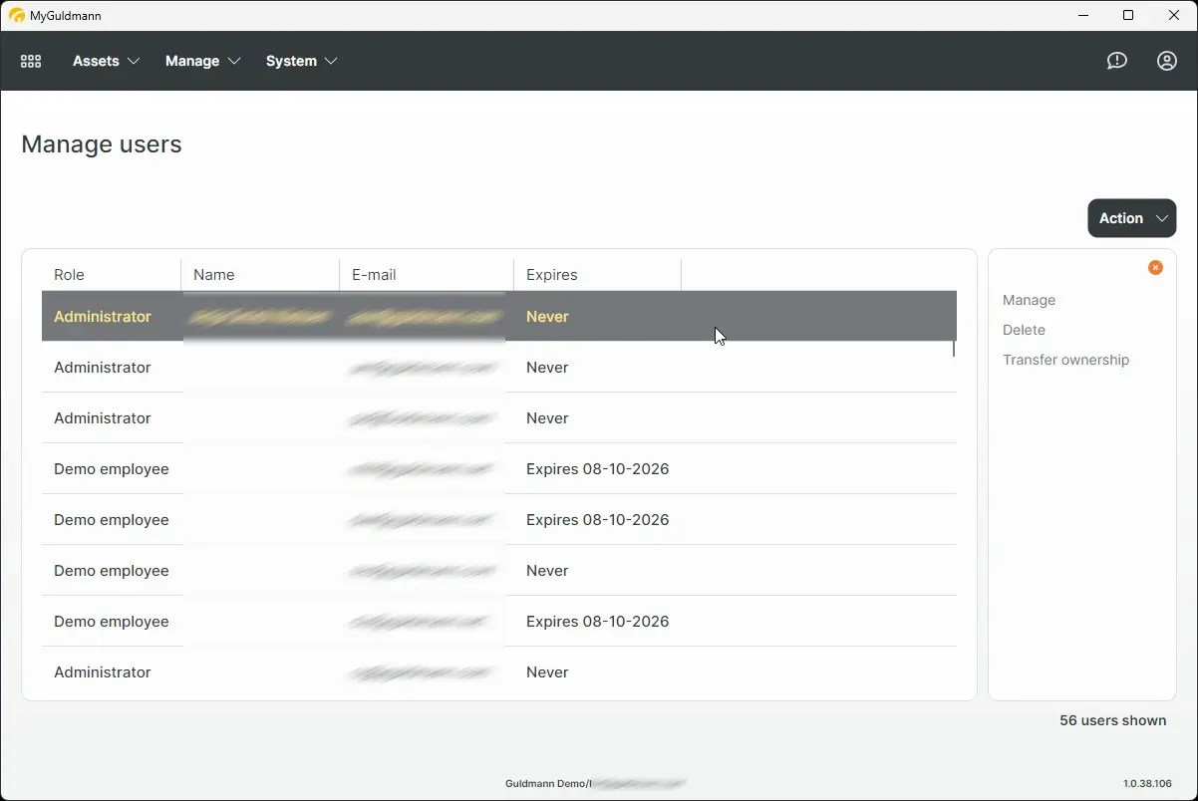Click the E-mail column header
This screenshot has height=801, width=1198.
click(374, 274)
